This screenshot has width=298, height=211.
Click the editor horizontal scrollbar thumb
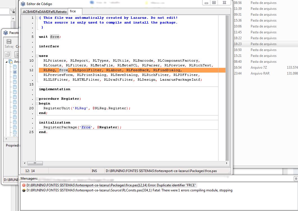pyautogui.click(x=35, y=163)
